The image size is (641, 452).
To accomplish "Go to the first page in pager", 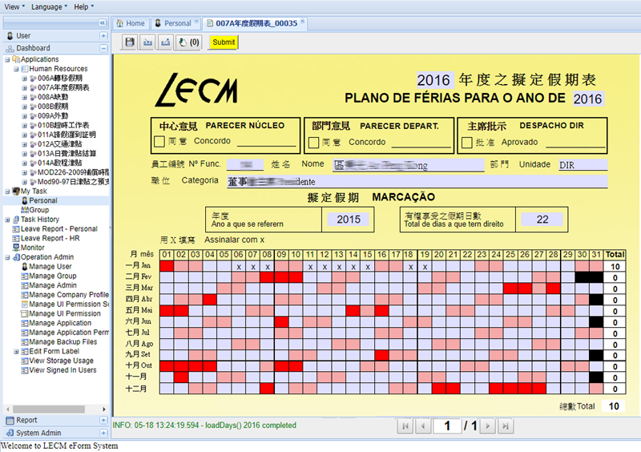I will pyautogui.click(x=405, y=426).
